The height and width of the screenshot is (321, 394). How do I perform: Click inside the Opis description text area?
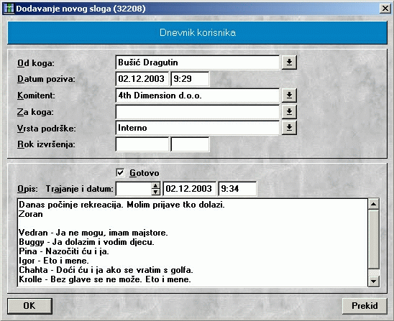pyautogui.click(x=193, y=243)
